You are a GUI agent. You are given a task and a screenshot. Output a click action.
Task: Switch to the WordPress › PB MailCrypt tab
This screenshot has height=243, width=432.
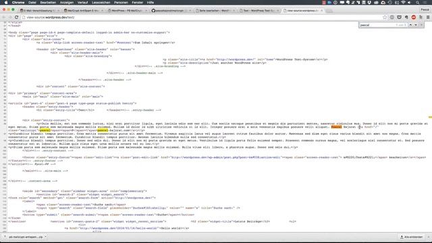click(x=127, y=11)
